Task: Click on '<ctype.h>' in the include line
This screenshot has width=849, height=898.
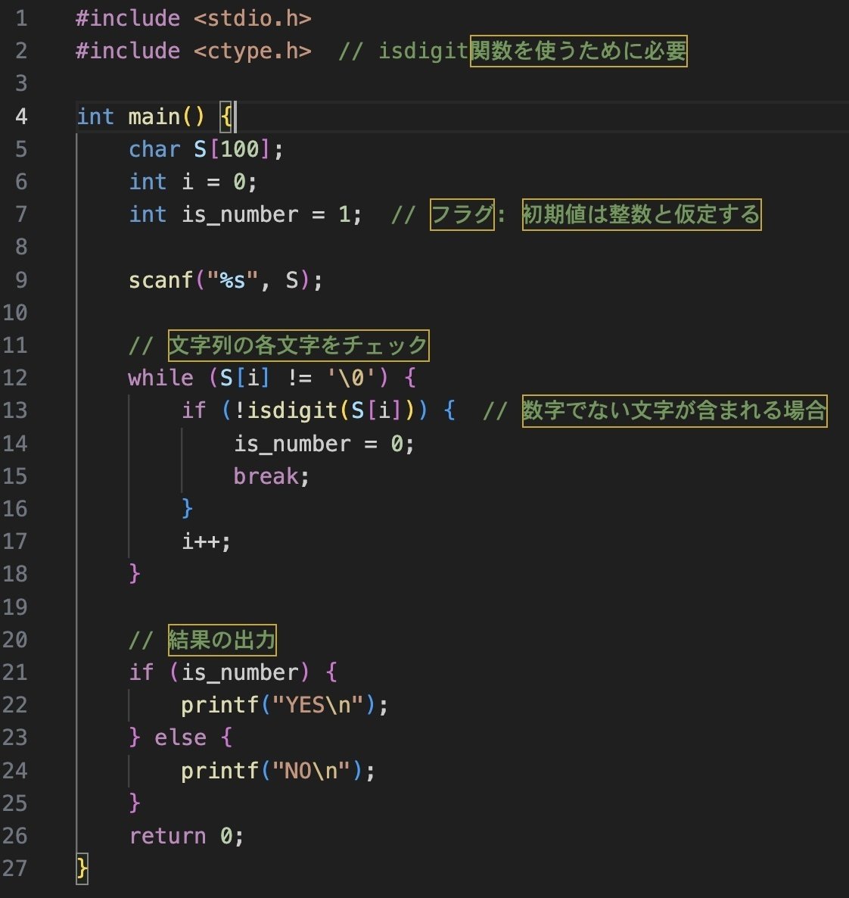Action: click(253, 51)
